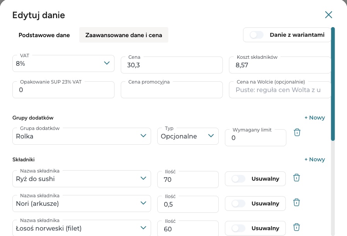The height and width of the screenshot is (236, 347).
Task: Click the Edytuj danie dialog title
Action: coord(39,15)
